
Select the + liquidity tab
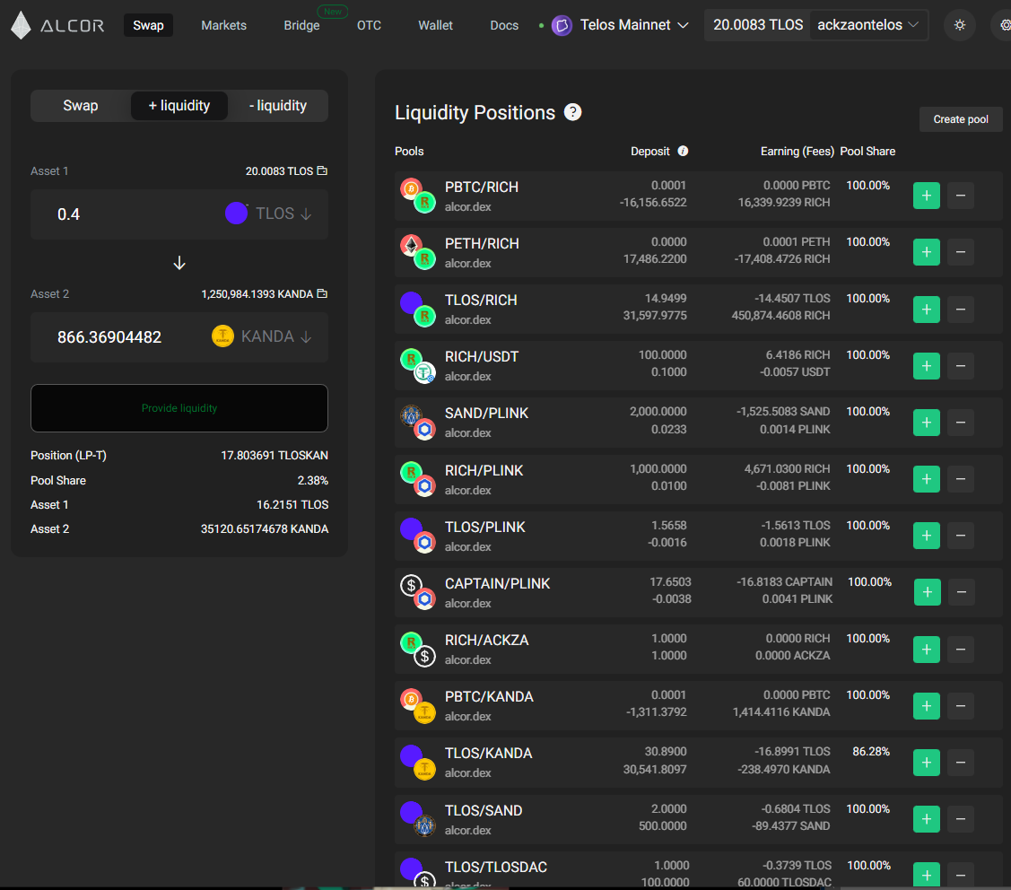click(x=179, y=106)
